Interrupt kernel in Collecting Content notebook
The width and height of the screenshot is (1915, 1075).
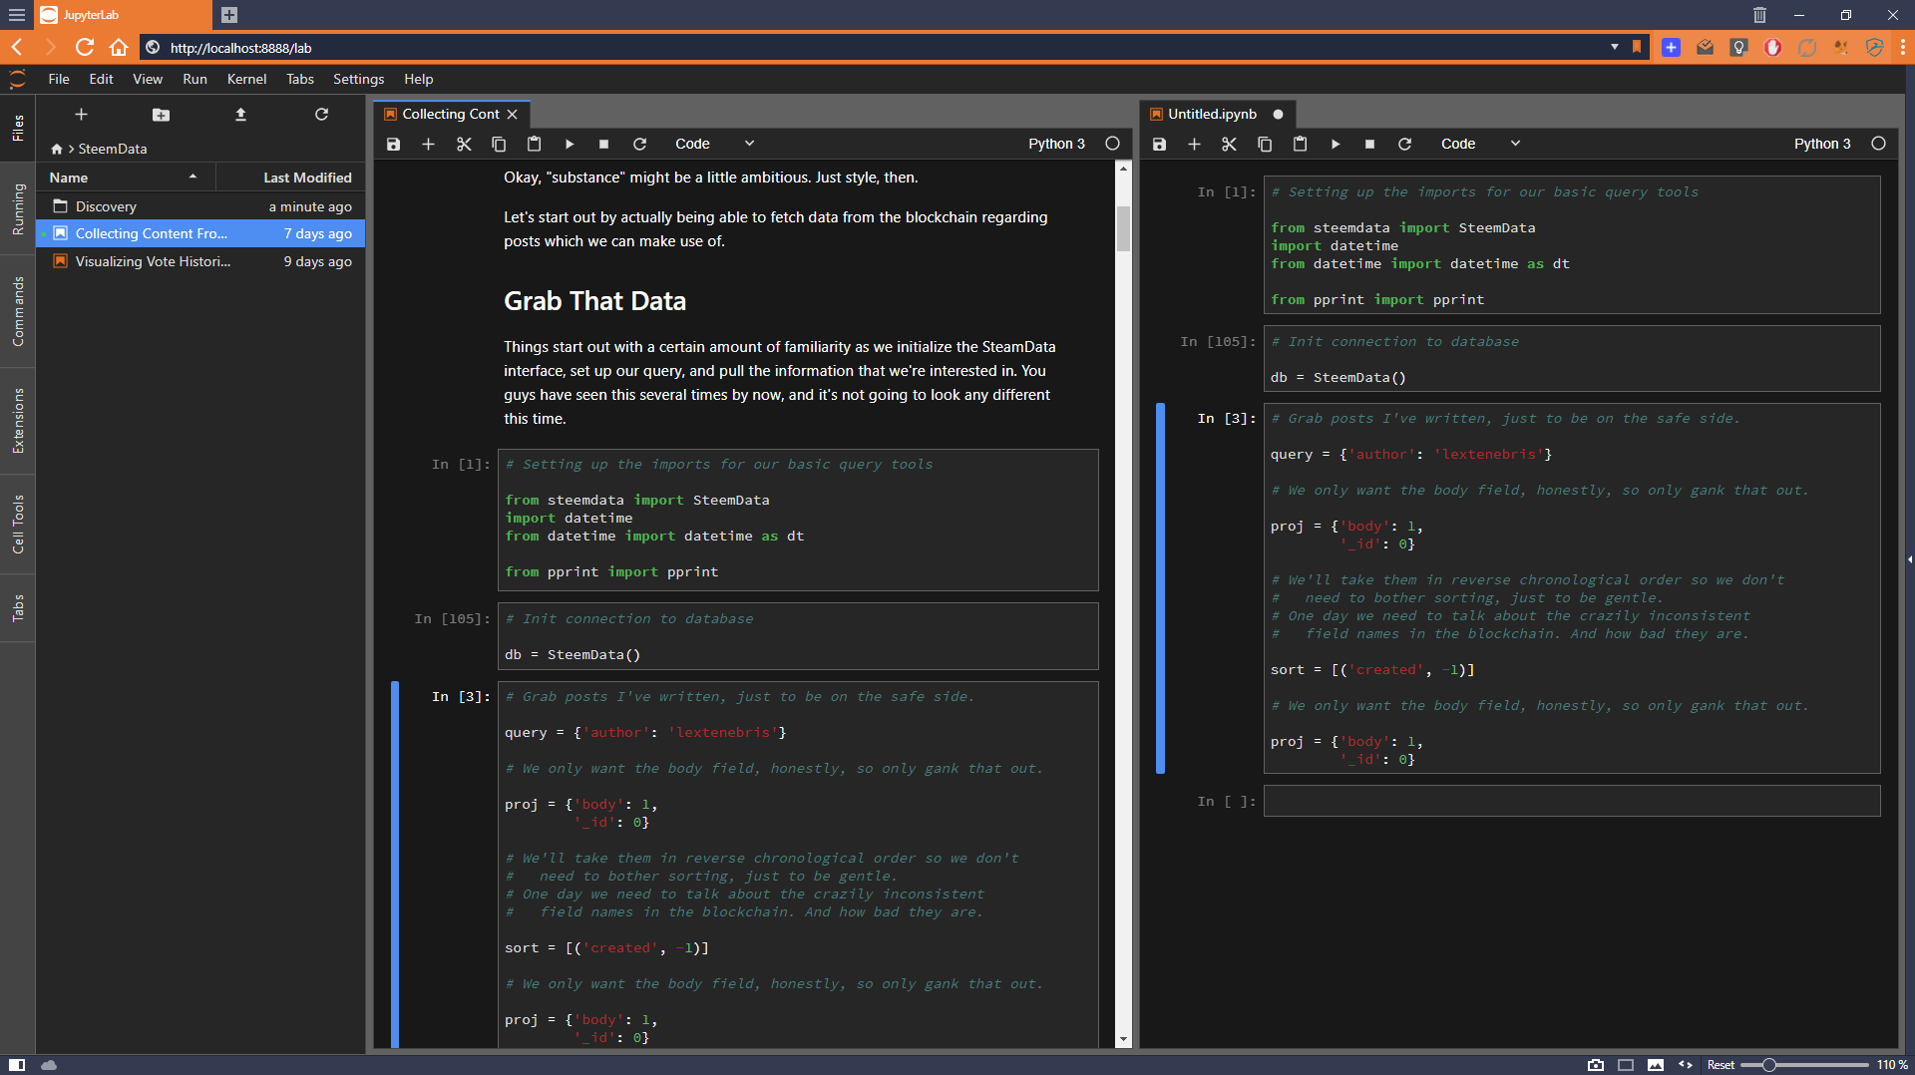tap(603, 144)
